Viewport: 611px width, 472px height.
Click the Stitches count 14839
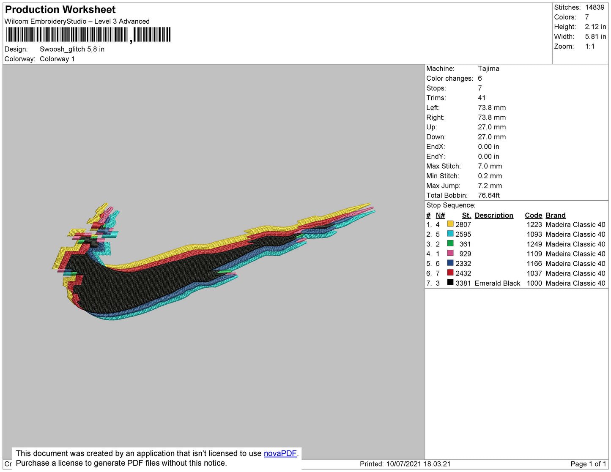595,7
